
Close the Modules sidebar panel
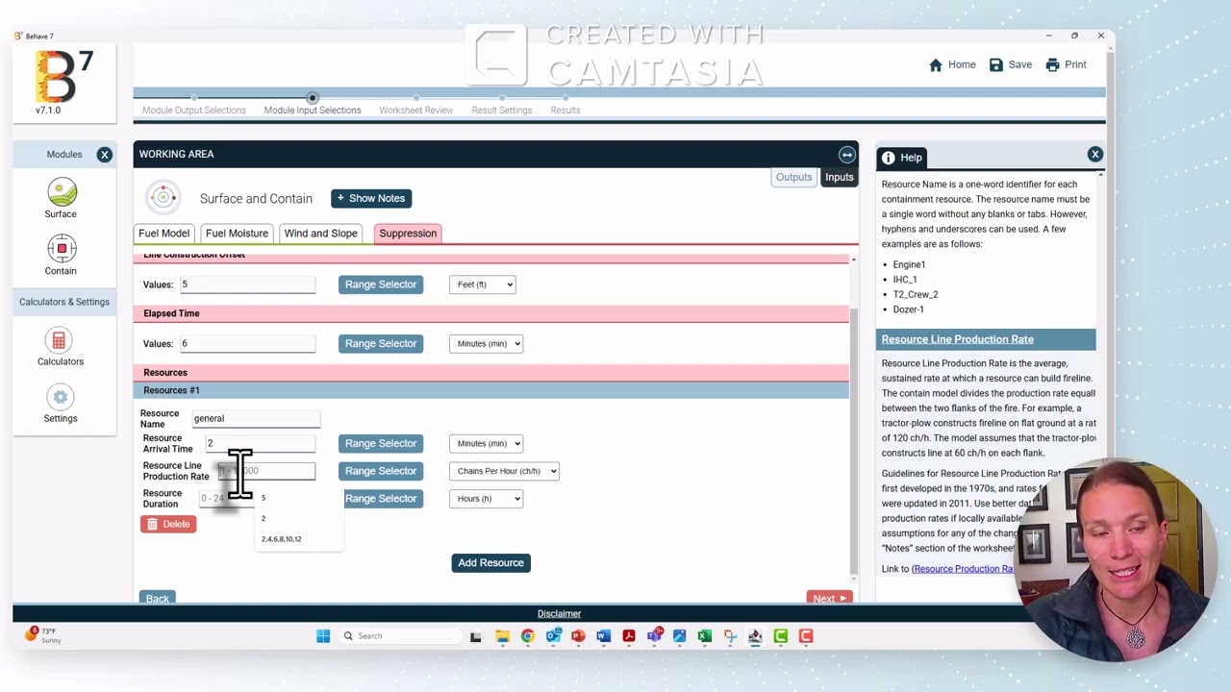(104, 154)
